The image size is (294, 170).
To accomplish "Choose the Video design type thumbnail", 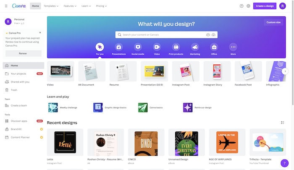I will pos(60,71).
